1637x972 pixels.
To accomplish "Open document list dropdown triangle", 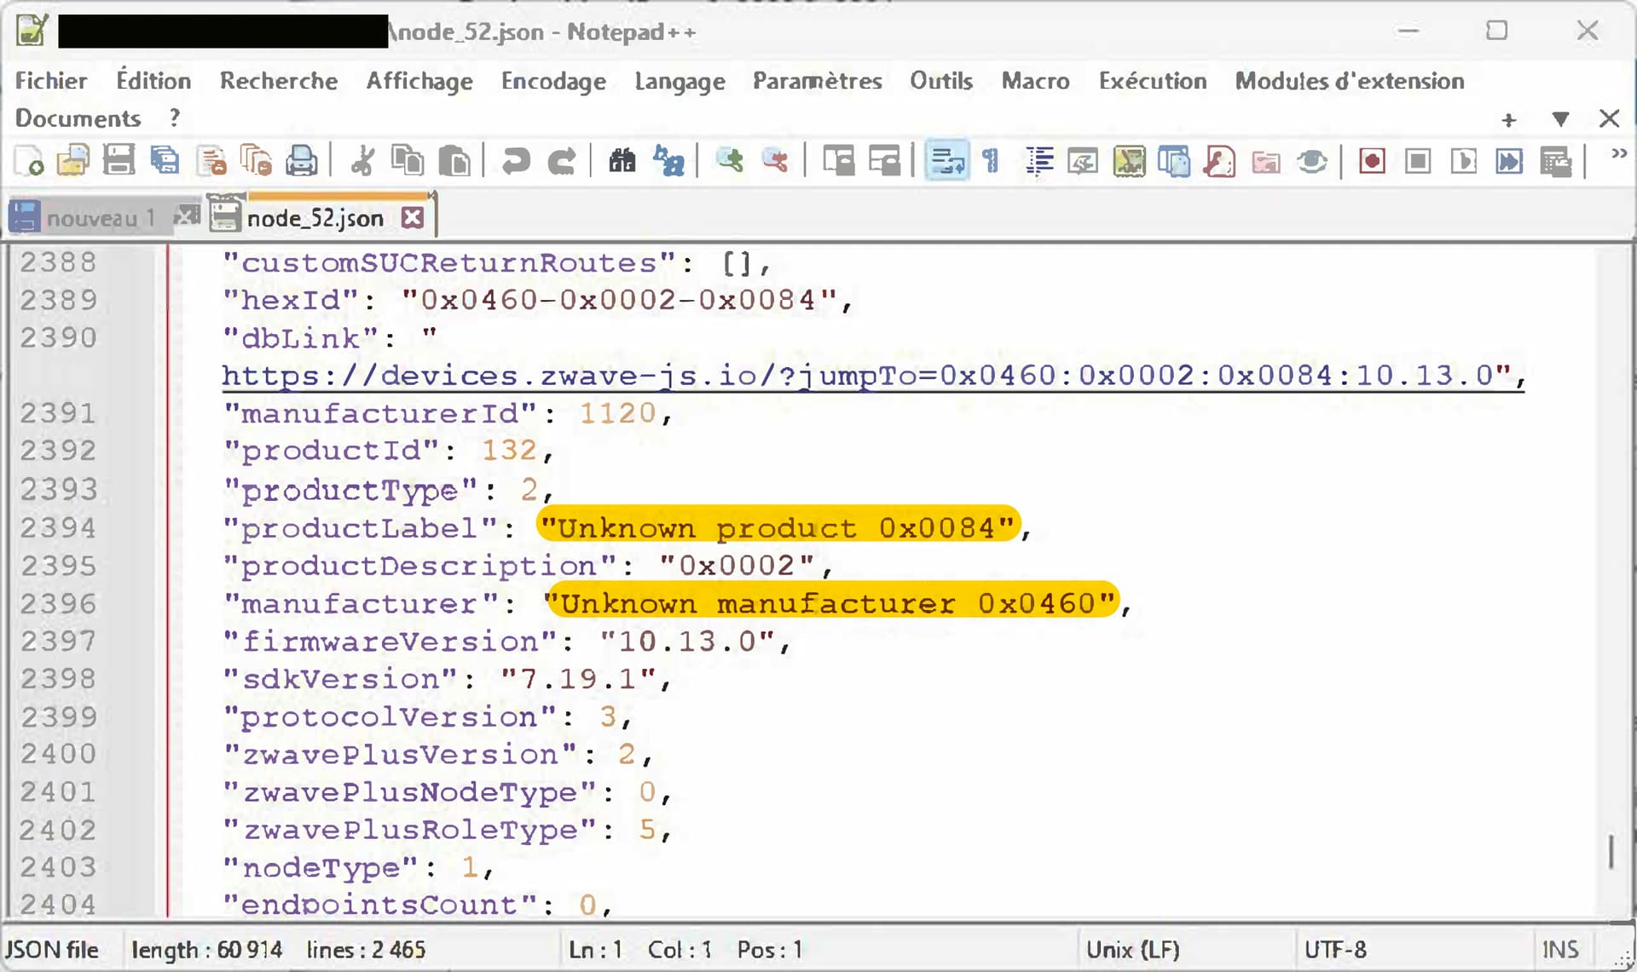I will pyautogui.click(x=1560, y=119).
